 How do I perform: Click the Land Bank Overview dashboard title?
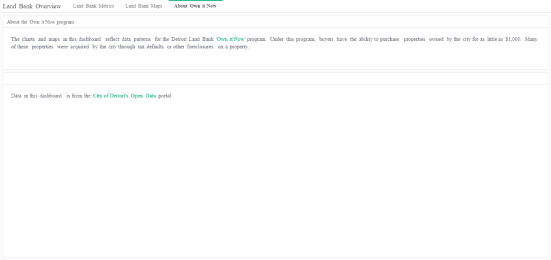(32, 6)
